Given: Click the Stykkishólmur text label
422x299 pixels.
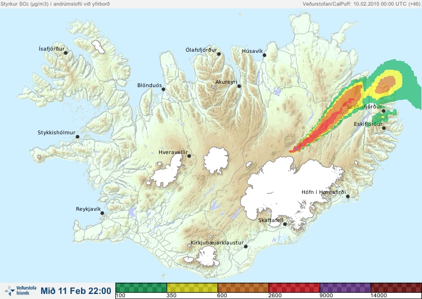Looking at the screenshot, I should pyautogui.click(x=56, y=133).
